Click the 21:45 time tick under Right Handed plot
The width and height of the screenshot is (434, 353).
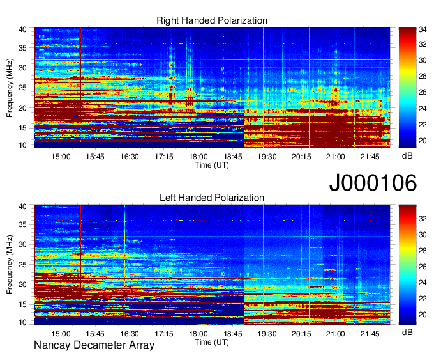pos(370,157)
